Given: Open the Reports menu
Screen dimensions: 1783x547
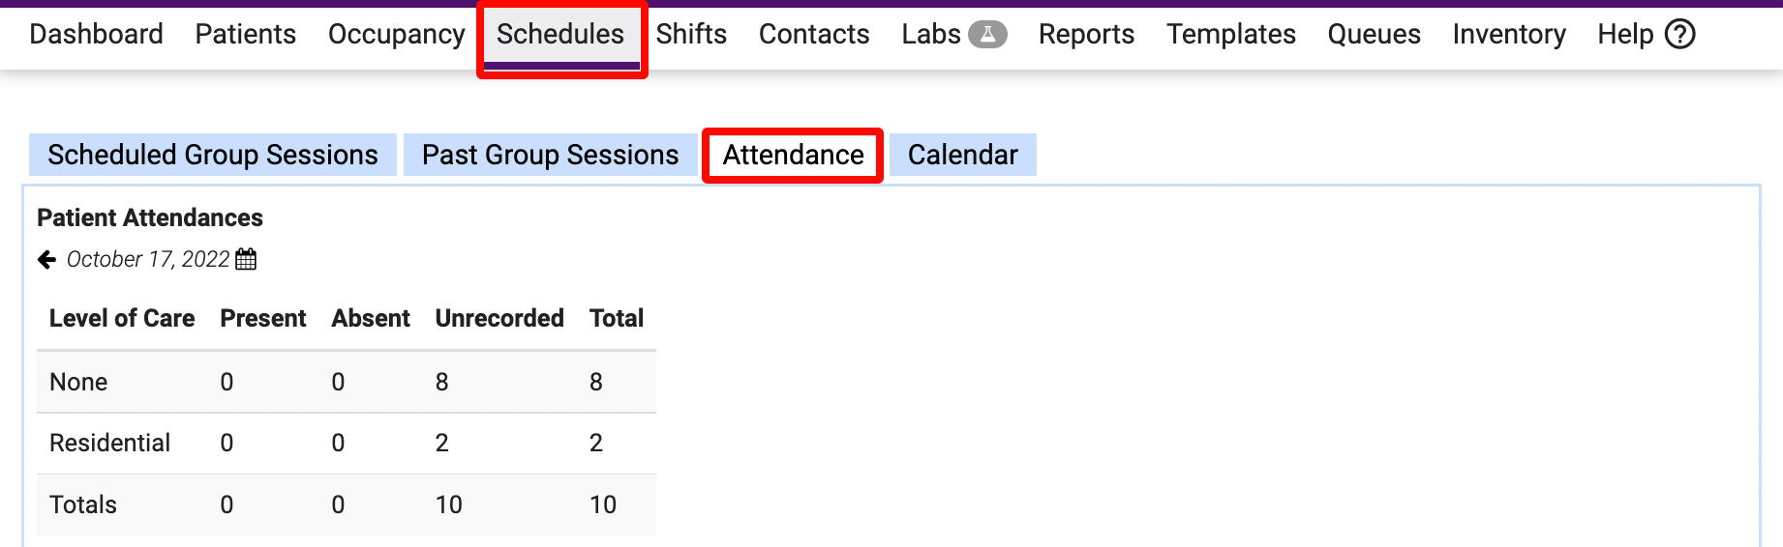Looking at the screenshot, I should [x=1086, y=35].
